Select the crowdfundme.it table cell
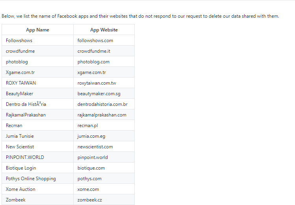The height and width of the screenshot is (205, 295). click(104, 51)
